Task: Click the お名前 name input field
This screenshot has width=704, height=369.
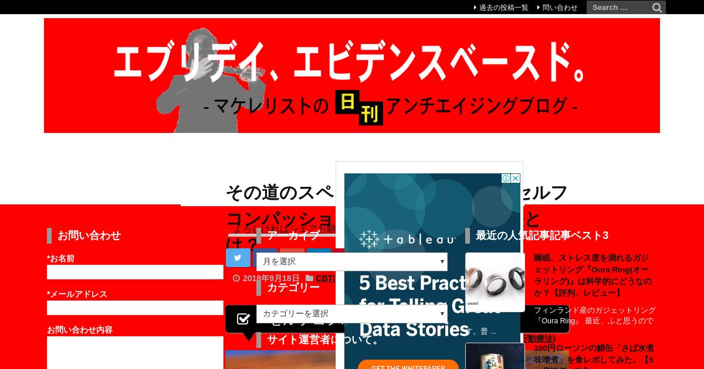Action: click(135, 272)
